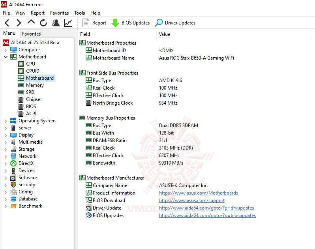Open the asus.com/Motherboards product link
The image size is (315, 249).
[199, 193]
